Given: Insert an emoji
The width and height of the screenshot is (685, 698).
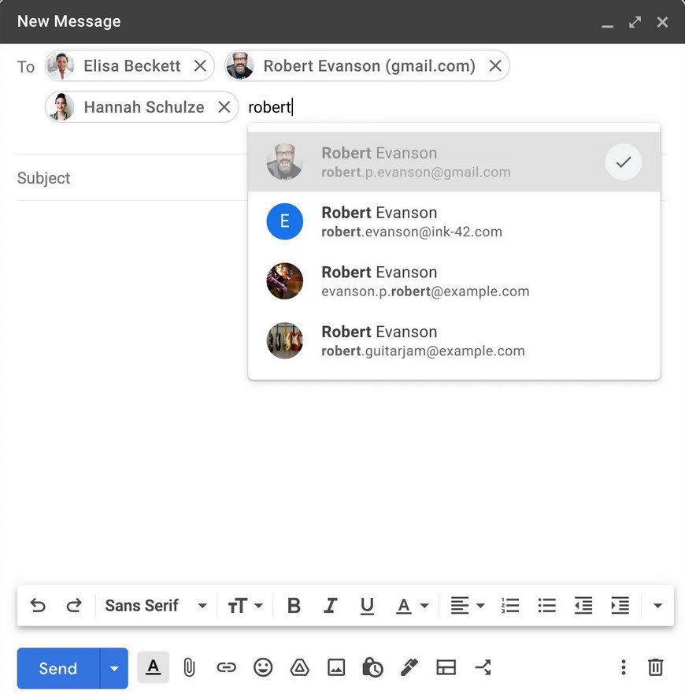Looking at the screenshot, I should click(263, 667).
